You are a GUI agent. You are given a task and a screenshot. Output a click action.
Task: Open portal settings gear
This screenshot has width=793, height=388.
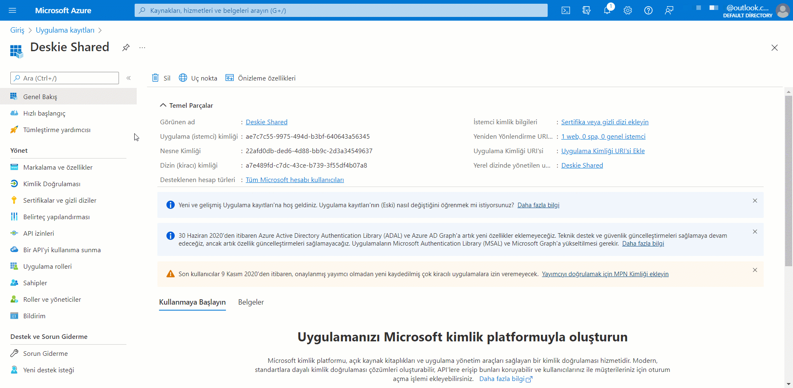[x=628, y=10]
